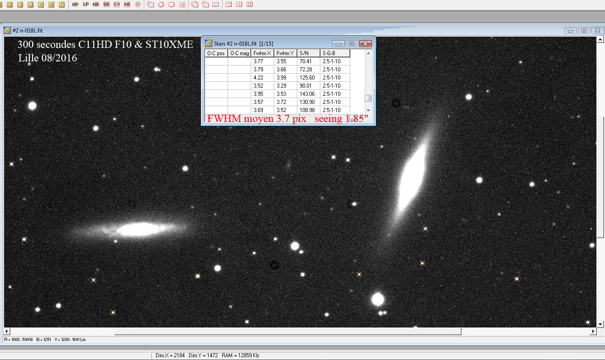605x360 pixels.
Task: Close the Stars #2 n-018L.fit window
Action: tap(366, 43)
